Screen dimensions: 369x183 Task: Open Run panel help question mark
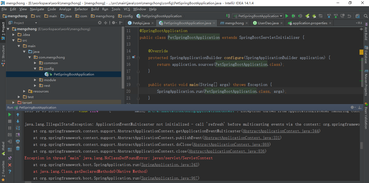(x=10, y=171)
